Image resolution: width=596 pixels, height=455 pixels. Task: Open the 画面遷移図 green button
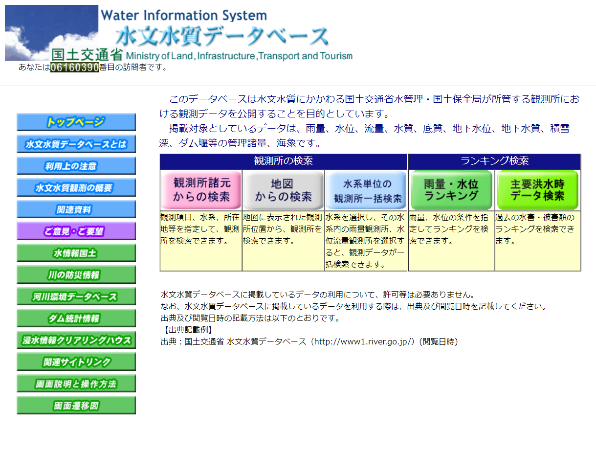[x=76, y=406]
